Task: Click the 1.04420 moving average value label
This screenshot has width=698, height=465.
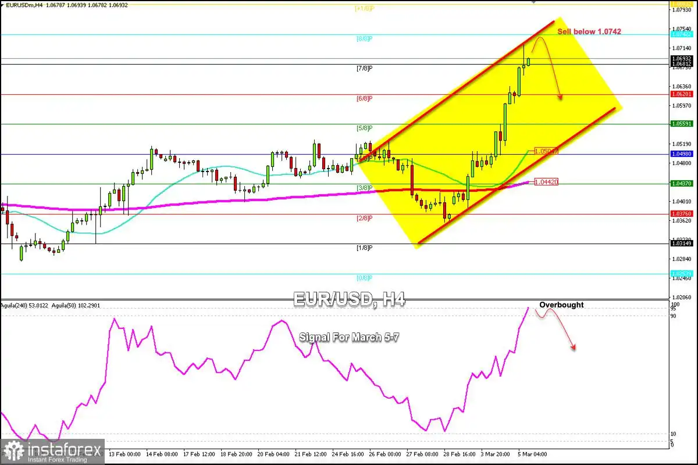Action: (546, 182)
